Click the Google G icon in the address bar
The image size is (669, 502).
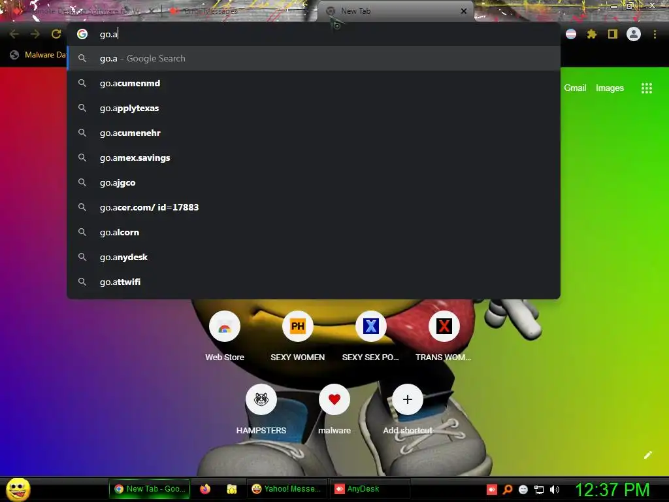pos(82,34)
